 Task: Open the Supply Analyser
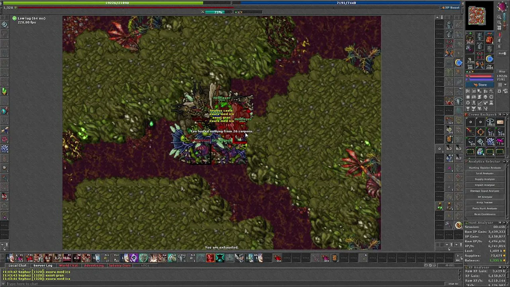coord(485,179)
